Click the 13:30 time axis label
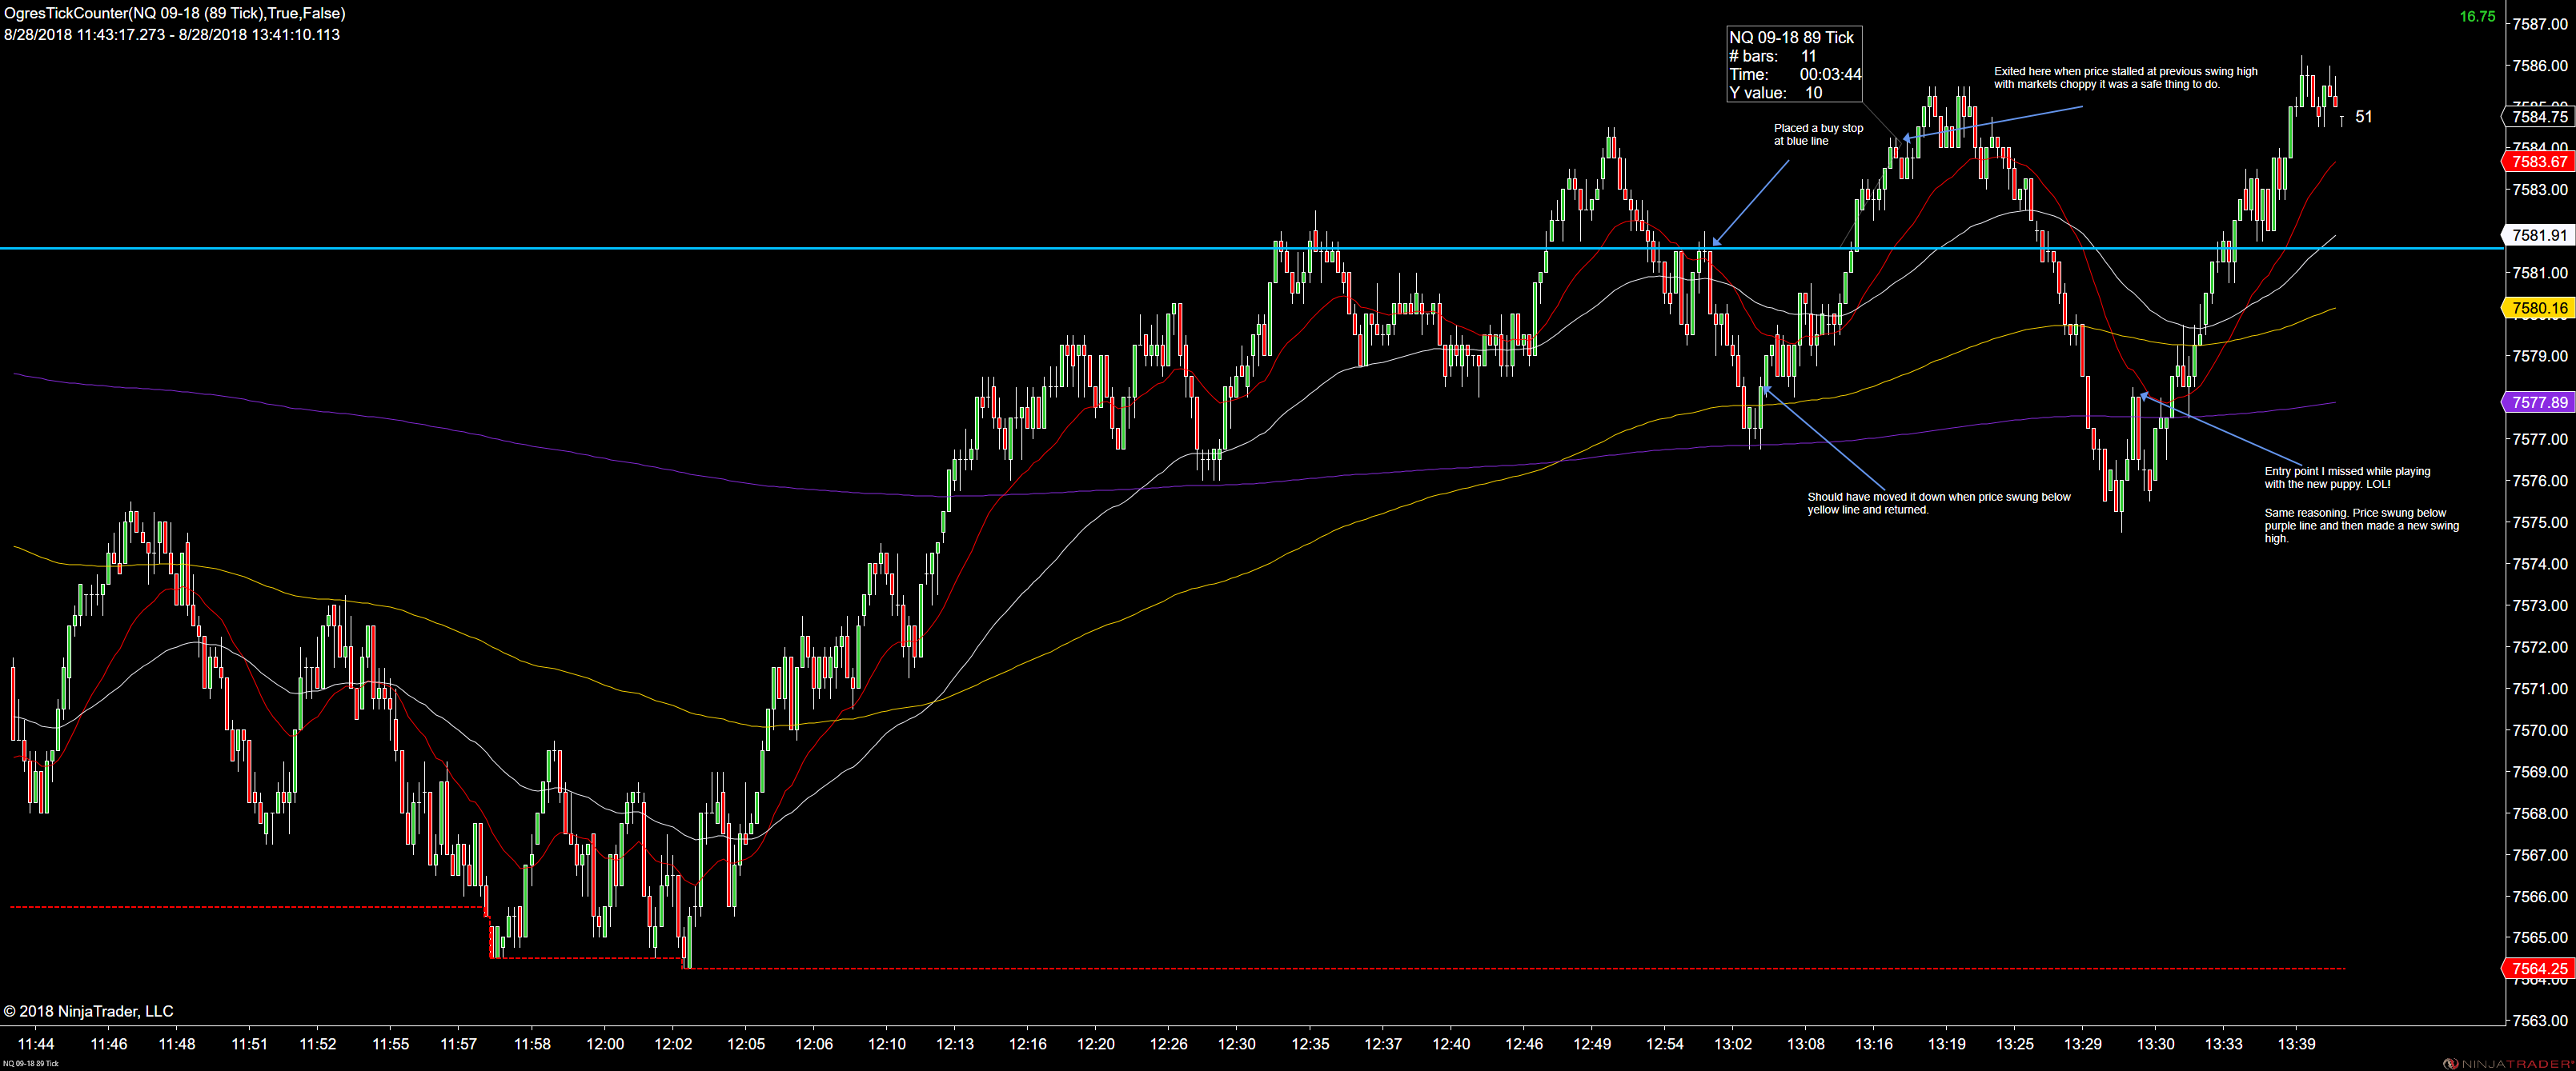 pyautogui.click(x=2156, y=1044)
